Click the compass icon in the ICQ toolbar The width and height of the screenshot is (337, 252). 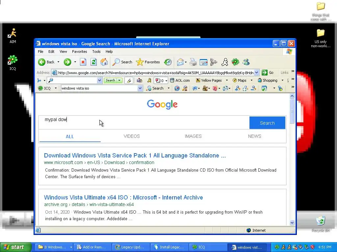pos(177,88)
